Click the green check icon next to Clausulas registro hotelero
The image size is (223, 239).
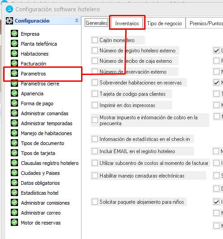pos(14,163)
